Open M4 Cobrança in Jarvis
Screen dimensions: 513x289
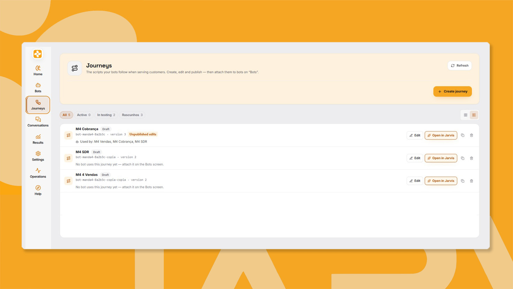[x=441, y=135]
